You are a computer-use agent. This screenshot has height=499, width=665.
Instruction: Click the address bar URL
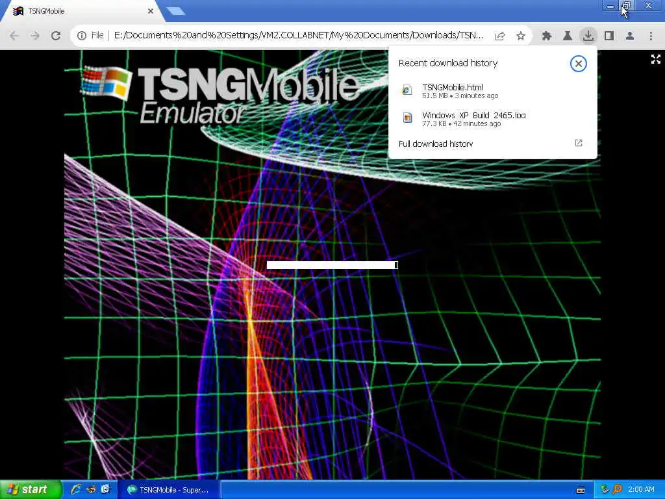click(x=298, y=36)
